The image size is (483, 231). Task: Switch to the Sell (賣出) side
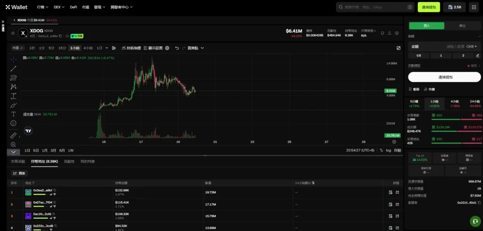pos(462,26)
